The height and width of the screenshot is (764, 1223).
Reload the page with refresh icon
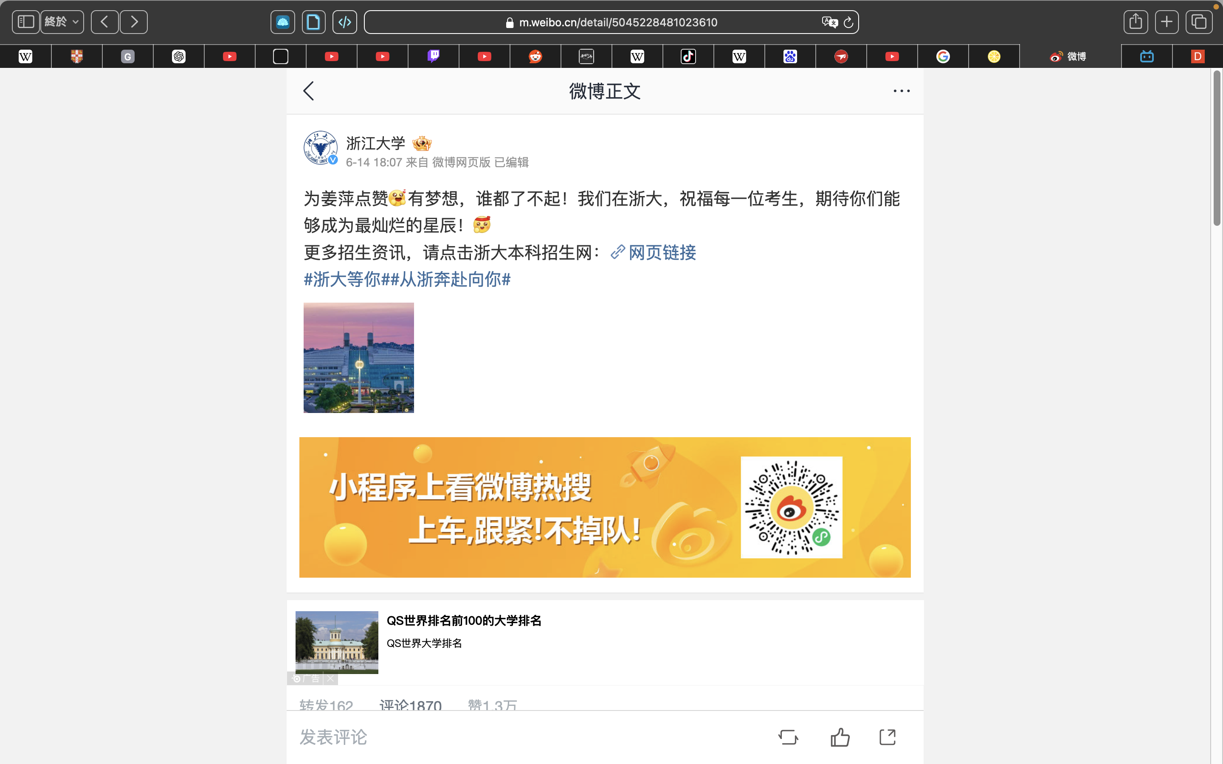tap(848, 22)
